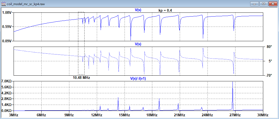Click the 7.0KΩ impedance axis label
The height and width of the screenshot is (119, 279).
click(x=7, y=81)
